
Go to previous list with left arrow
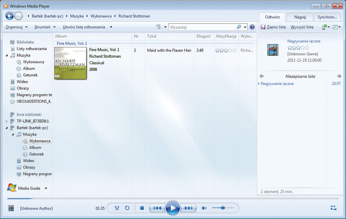coord(261,76)
